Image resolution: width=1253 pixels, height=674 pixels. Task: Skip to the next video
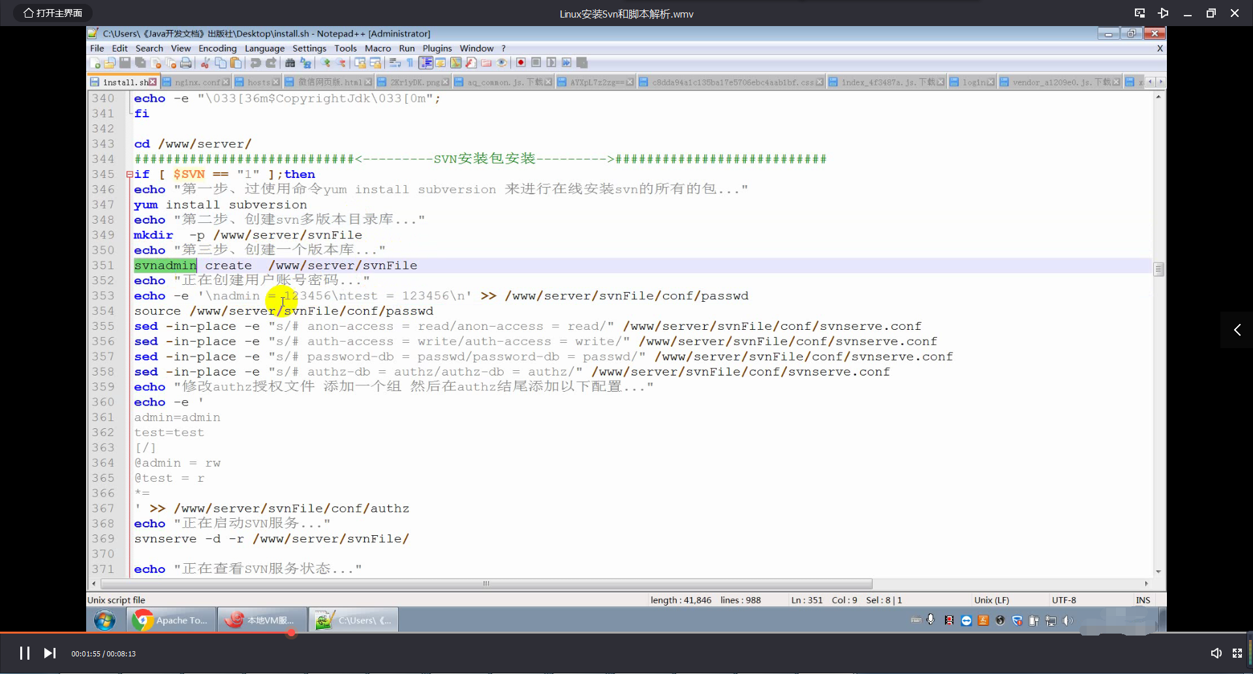point(50,653)
